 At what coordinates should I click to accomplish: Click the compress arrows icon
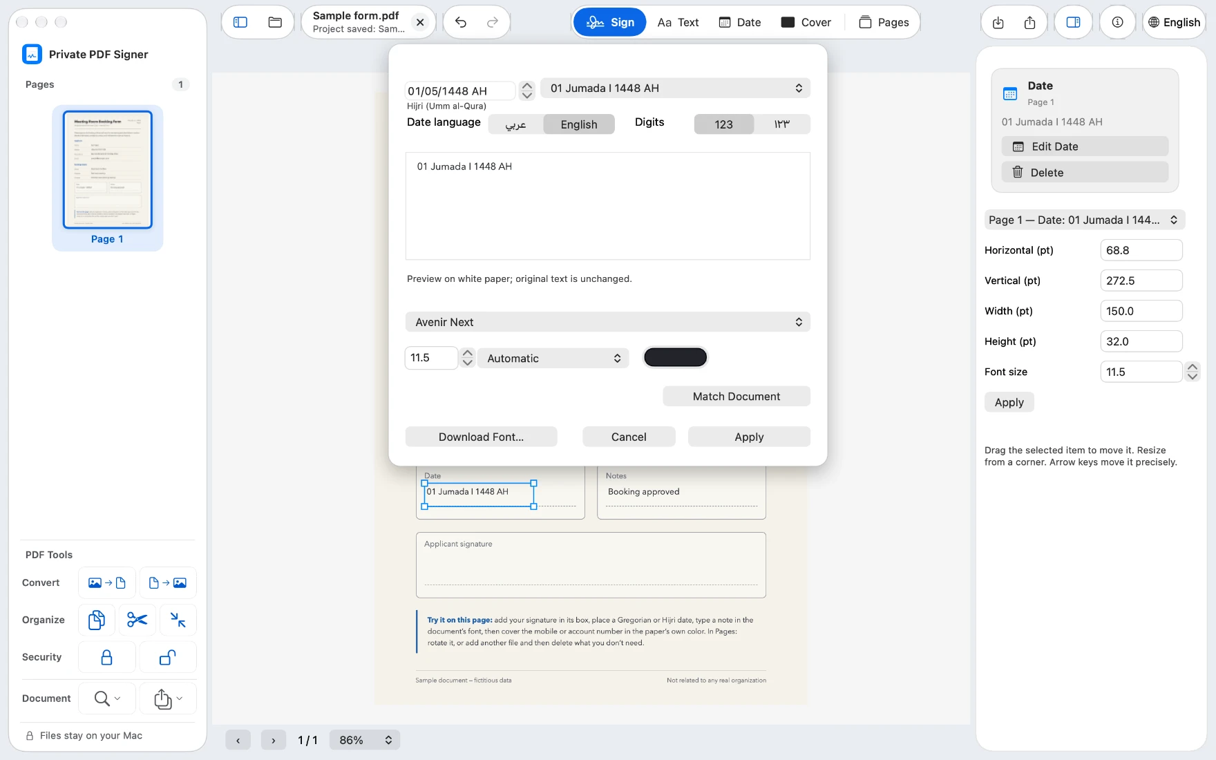(x=178, y=620)
